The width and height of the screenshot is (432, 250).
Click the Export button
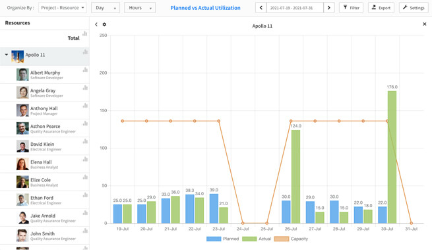click(x=381, y=8)
